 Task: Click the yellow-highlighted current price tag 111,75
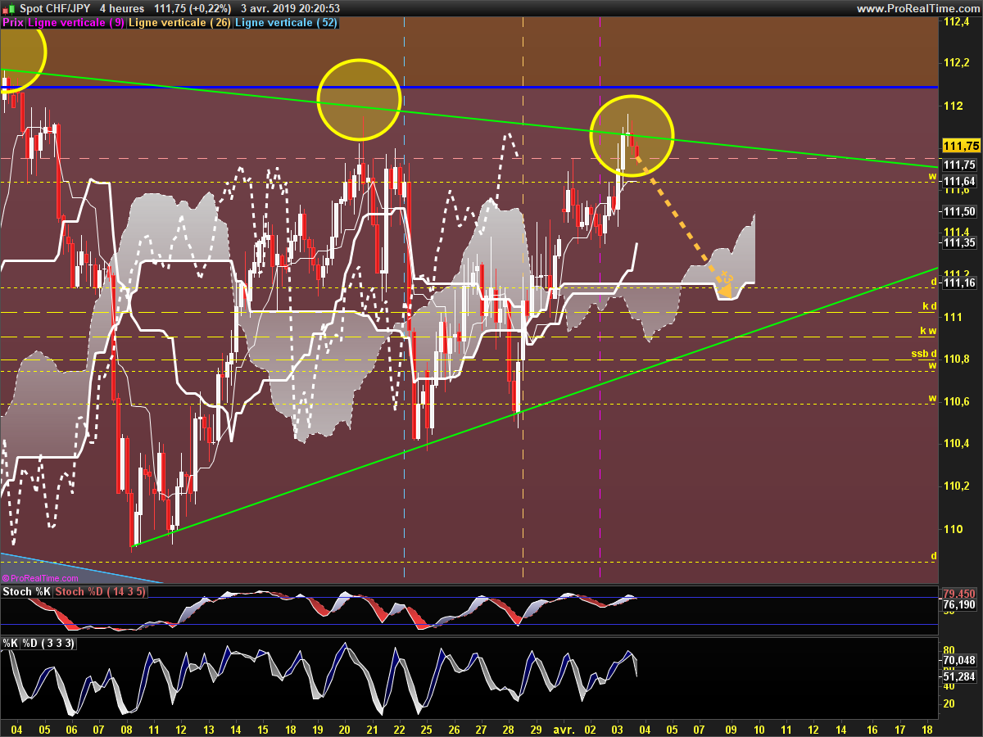tap(961, 146)
